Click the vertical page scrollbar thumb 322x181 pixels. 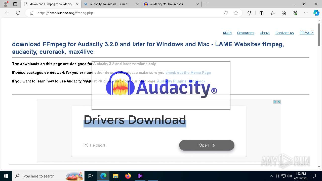coord(319,34)
